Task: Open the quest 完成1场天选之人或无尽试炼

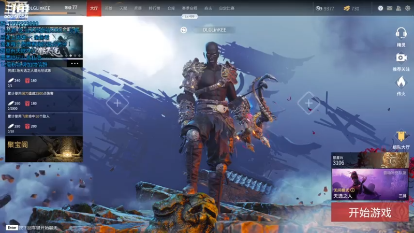Action: 44,78
